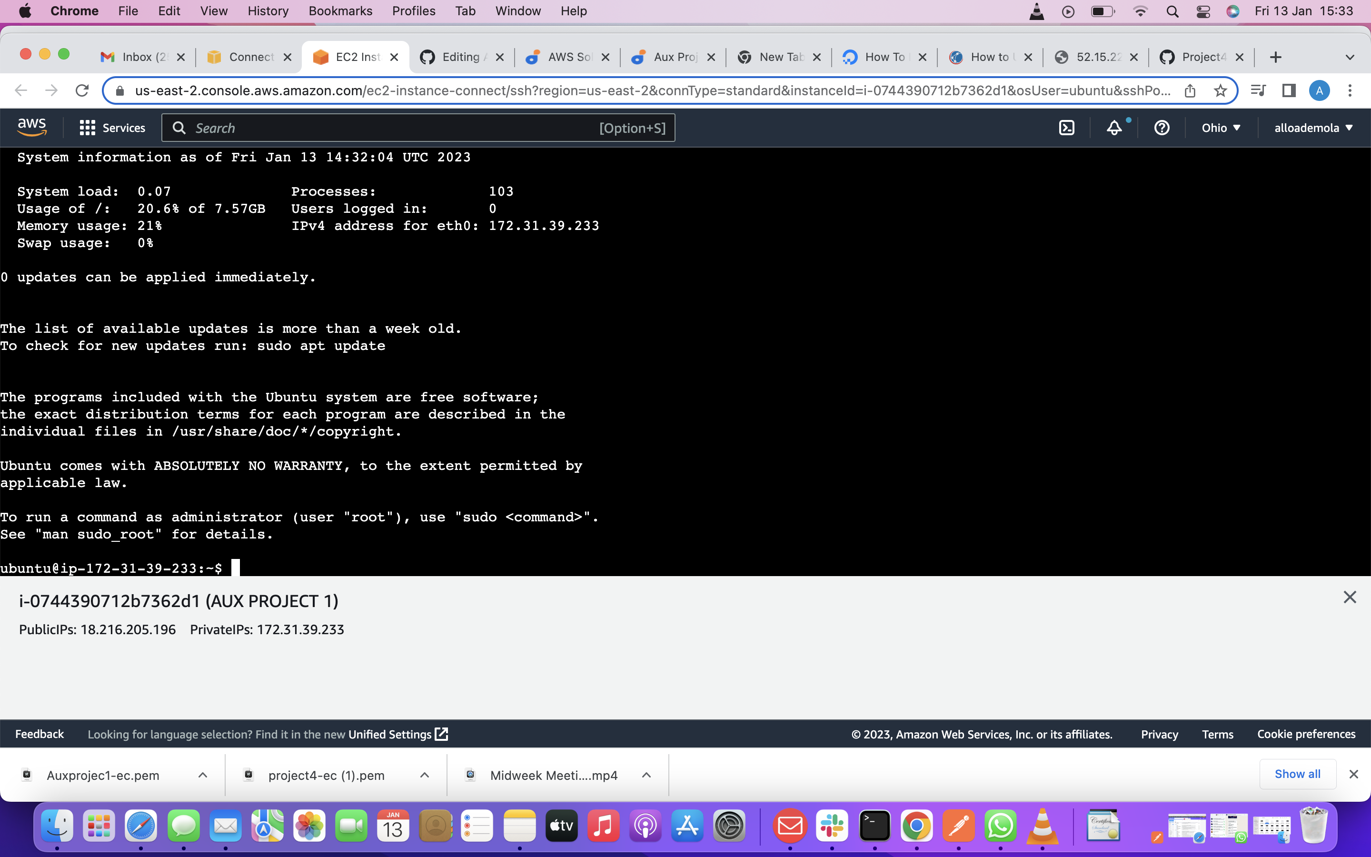
Task: Close the EC2 Inst tab
Action: (394, 57)
